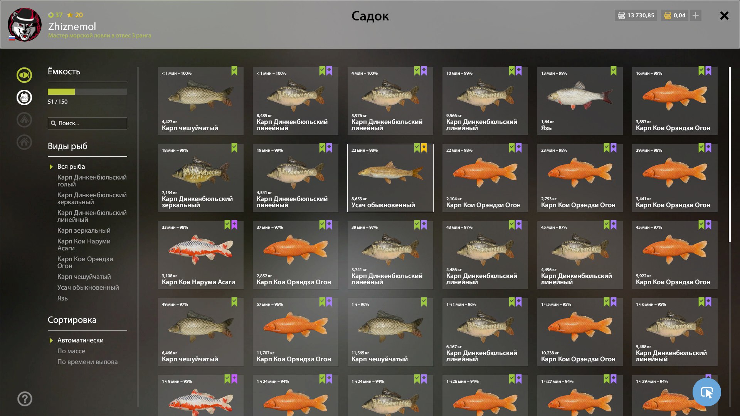Image resolution: width=740 pixels, height=416 pixels.
Task: Toggle purple star tag on Карп Кои Наруми Асаги
Action: 234,225
